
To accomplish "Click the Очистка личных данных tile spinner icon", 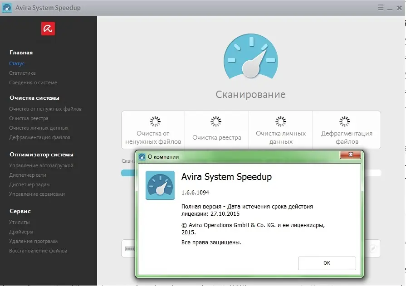I will (281, 121).
